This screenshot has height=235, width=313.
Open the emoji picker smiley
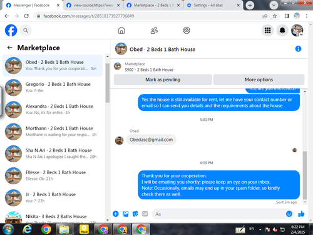tap(289, 214)
